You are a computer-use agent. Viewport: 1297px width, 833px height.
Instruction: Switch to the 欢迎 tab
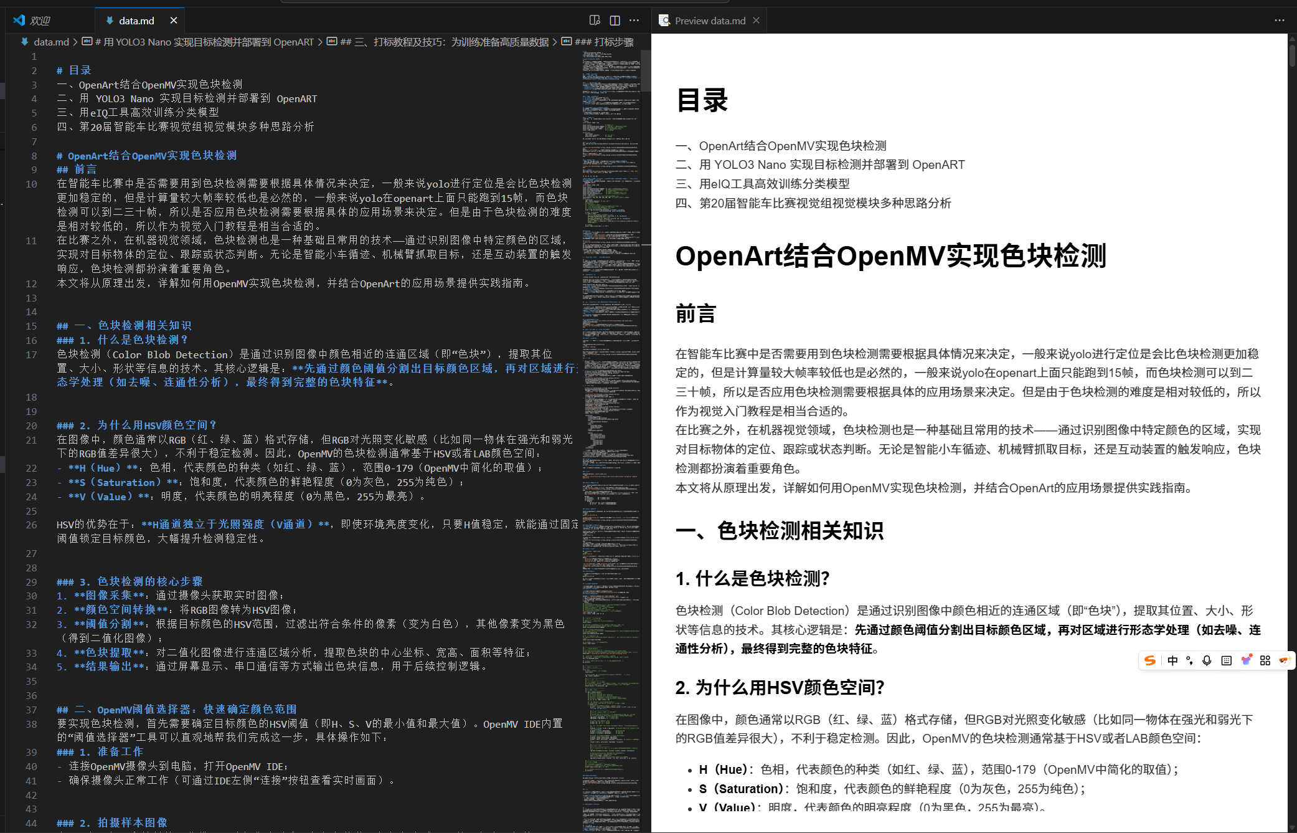click(x=40, y=20)
